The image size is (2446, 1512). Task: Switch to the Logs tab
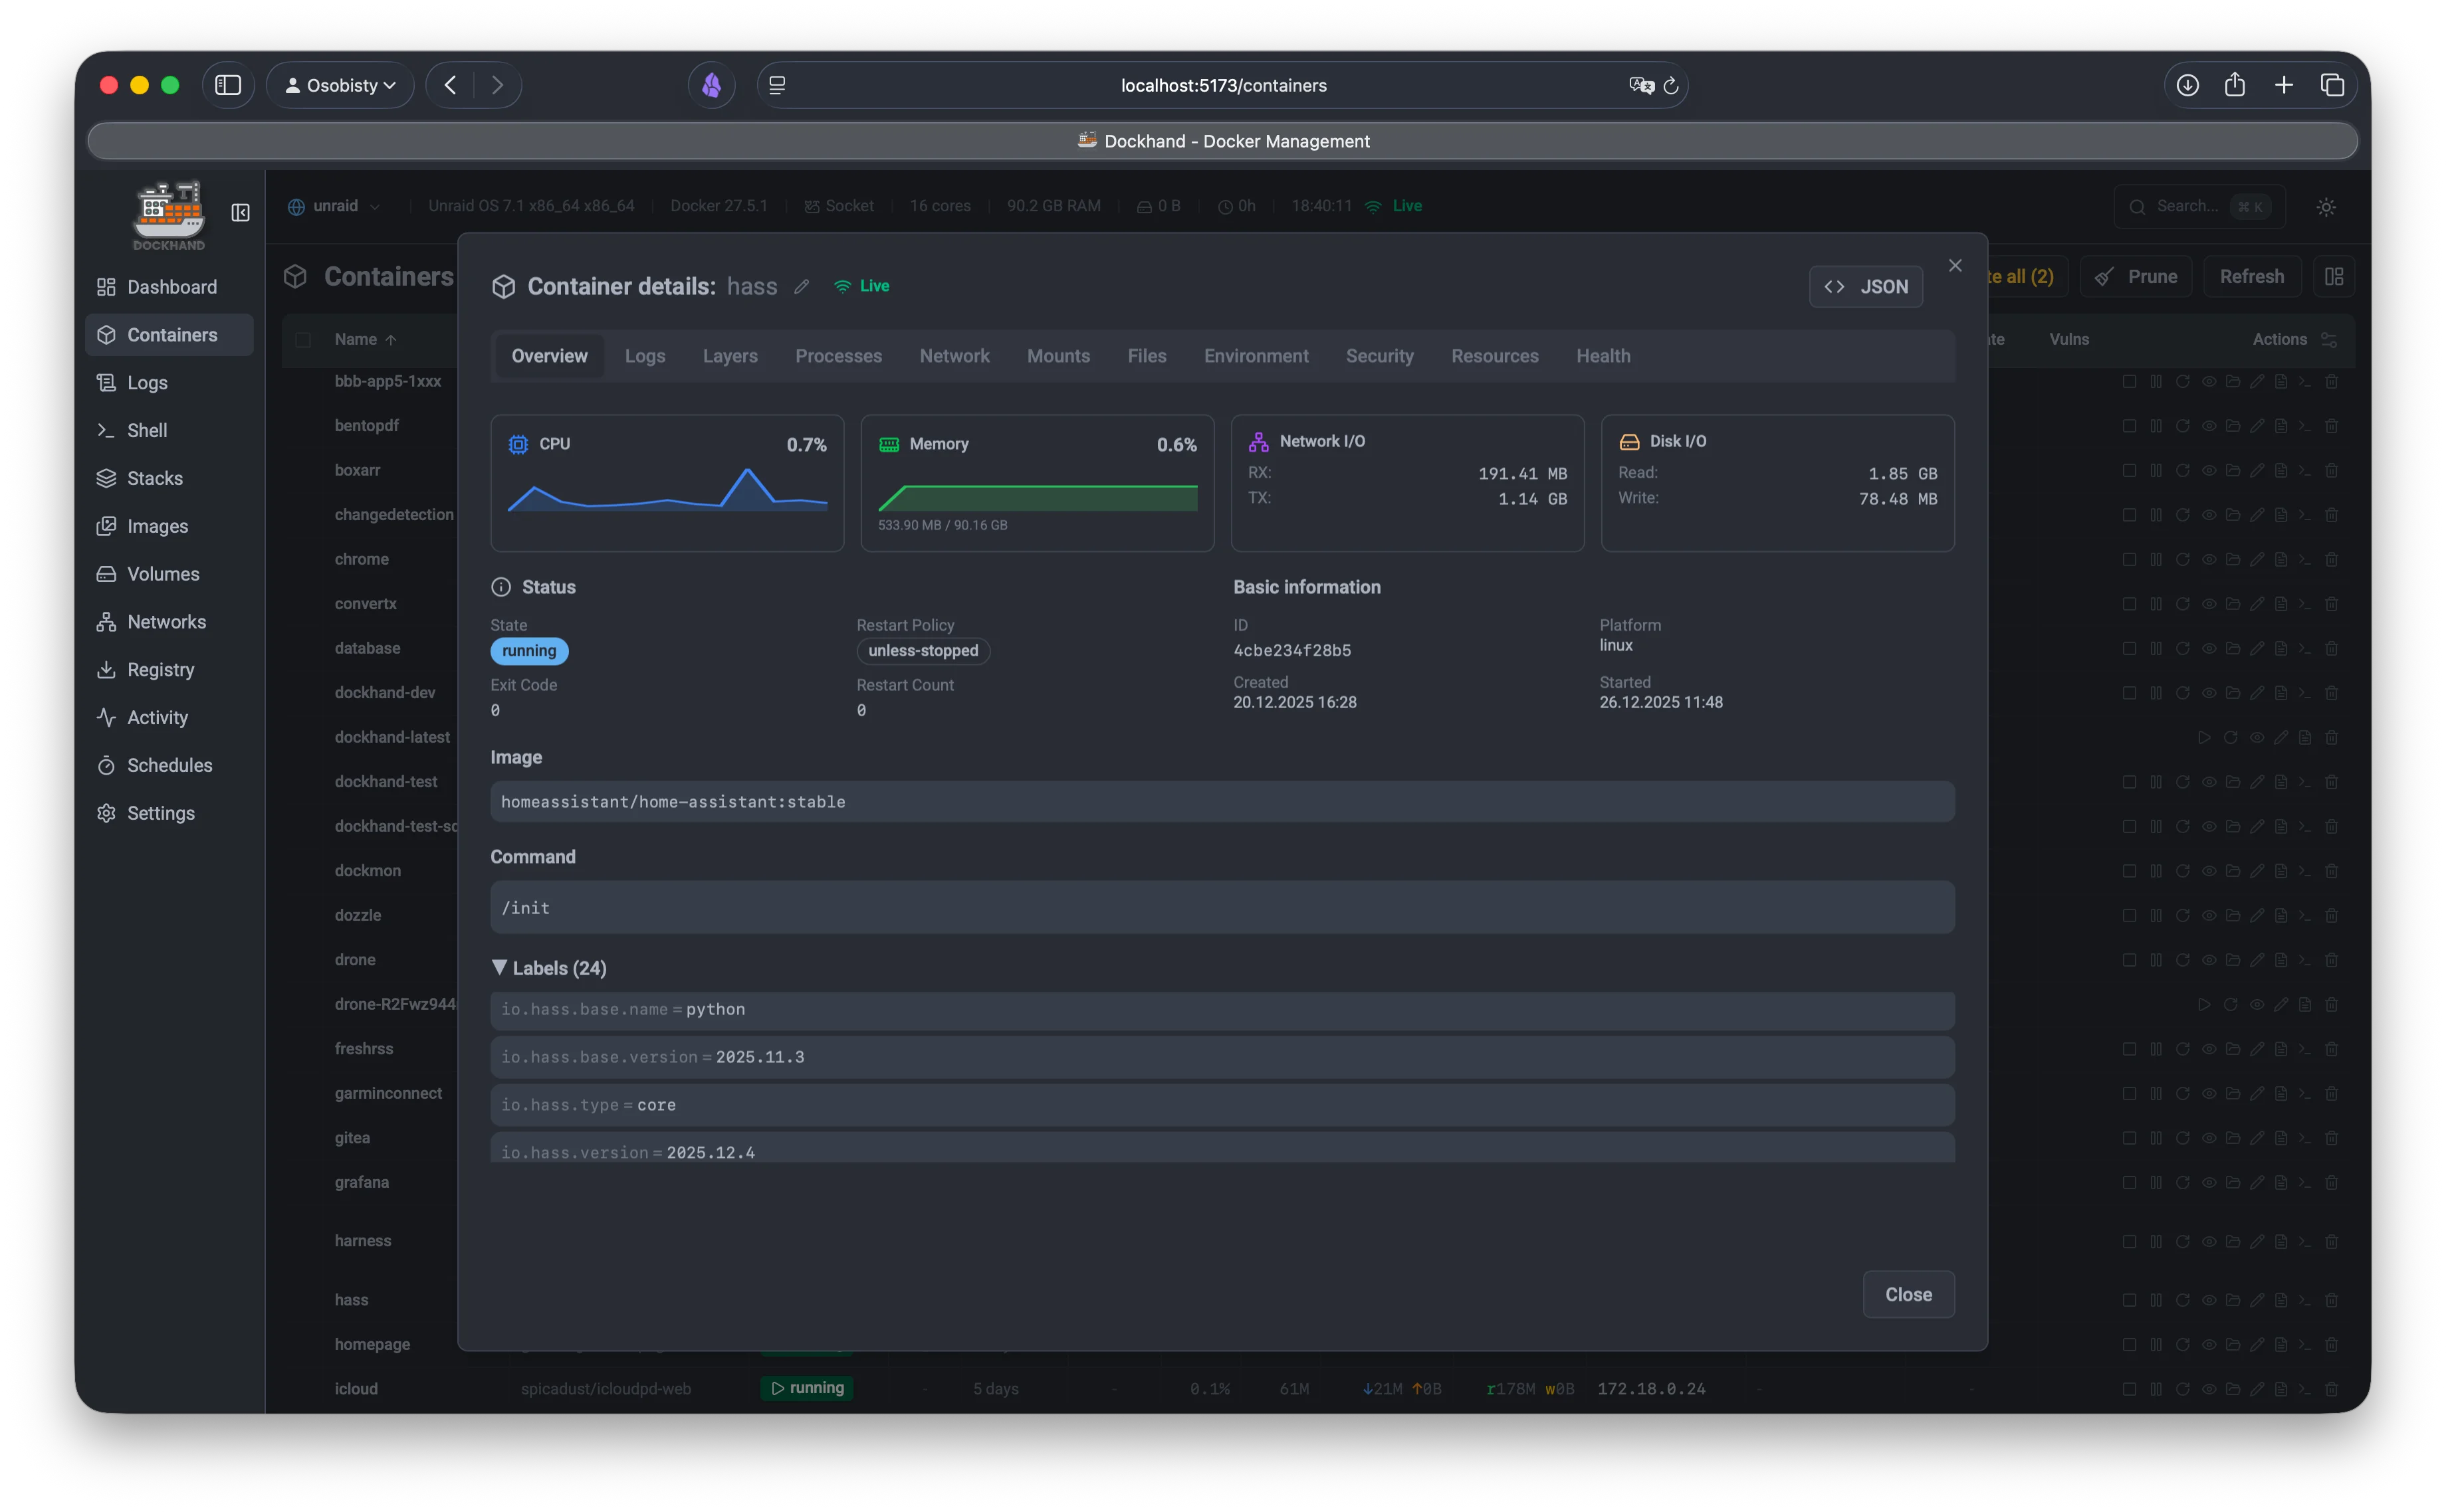click(645, 355)
